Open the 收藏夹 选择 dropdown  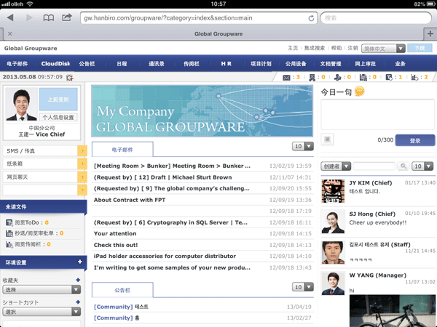tap(41, 289)
